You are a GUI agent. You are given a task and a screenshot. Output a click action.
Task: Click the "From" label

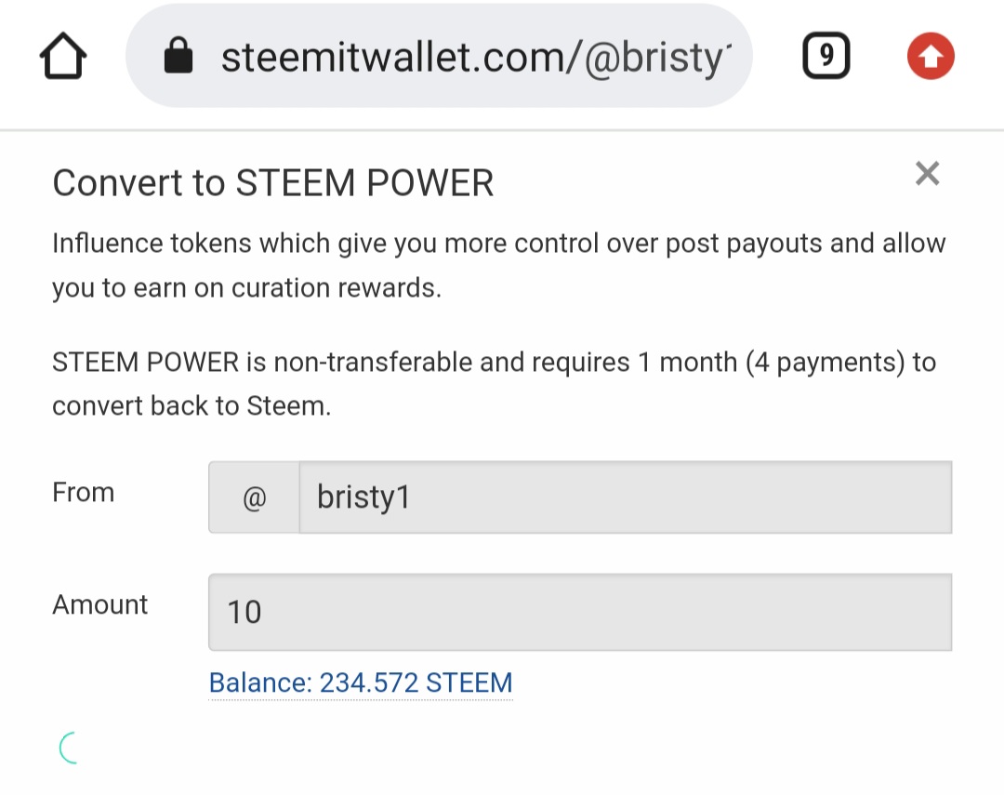coord(84,492)
